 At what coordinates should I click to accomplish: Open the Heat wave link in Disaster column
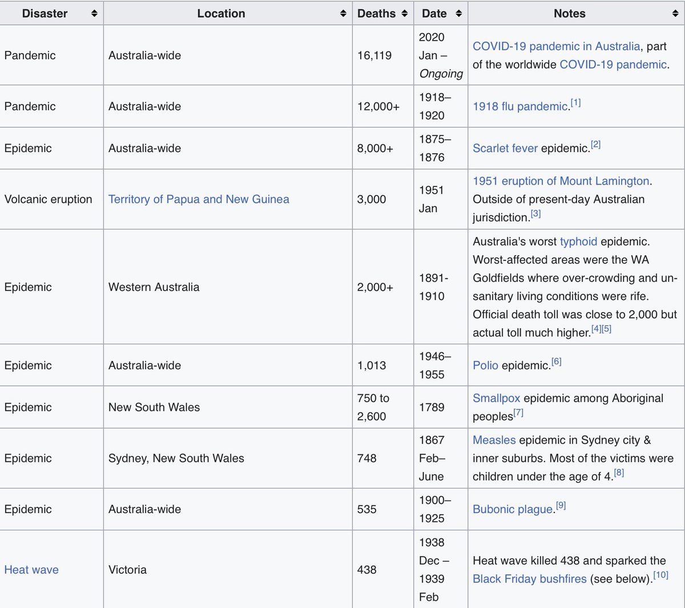[31, 570]
